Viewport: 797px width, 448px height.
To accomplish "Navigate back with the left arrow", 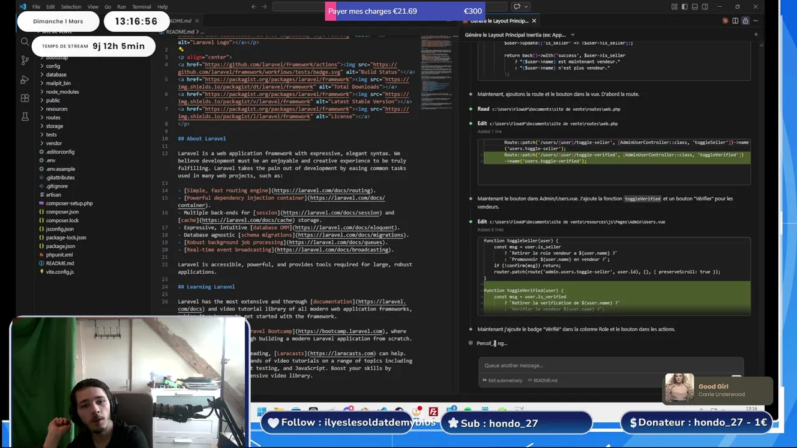I will point(253,7).
